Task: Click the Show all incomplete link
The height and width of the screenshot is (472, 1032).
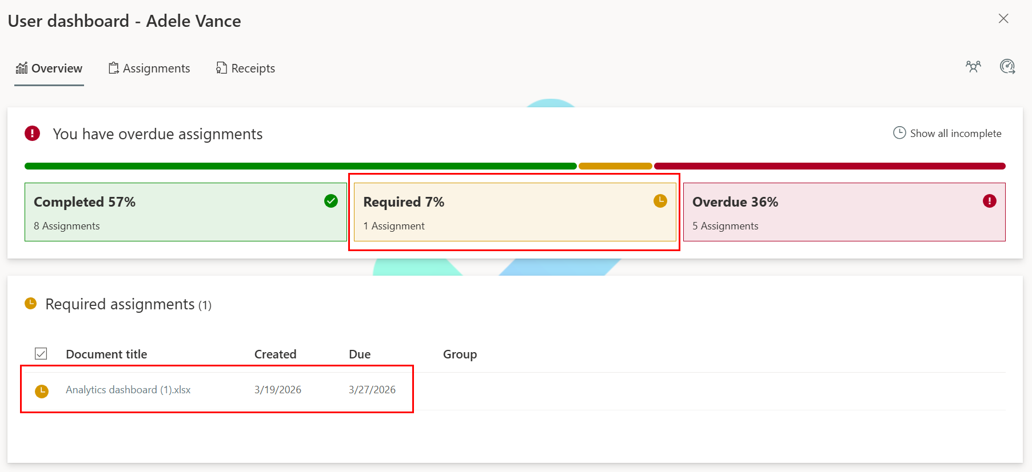Action: pyautogui.click(x=954, y=132)
